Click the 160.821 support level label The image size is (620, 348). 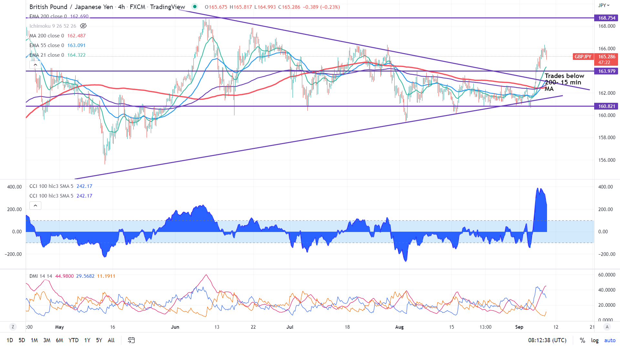point(606,106)
